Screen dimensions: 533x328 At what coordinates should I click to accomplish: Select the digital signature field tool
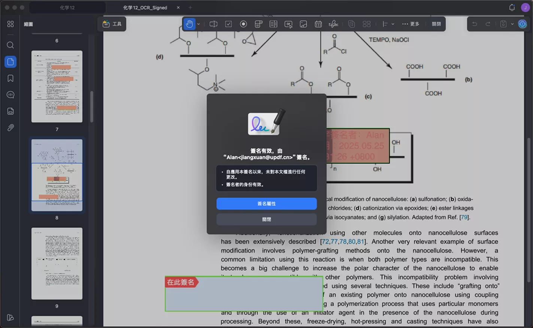tap(333, 24)
